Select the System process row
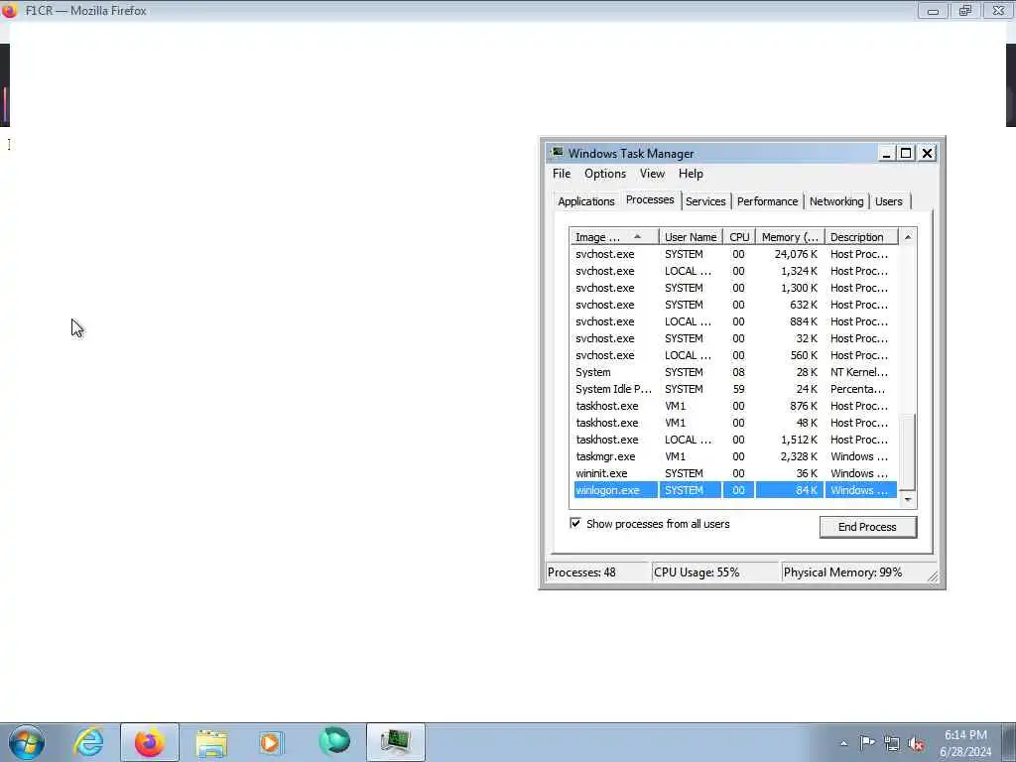1016x762 pixels. point(735,373)
